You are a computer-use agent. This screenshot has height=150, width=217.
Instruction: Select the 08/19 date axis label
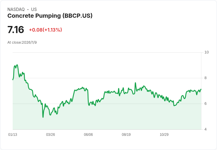(126, 135)
